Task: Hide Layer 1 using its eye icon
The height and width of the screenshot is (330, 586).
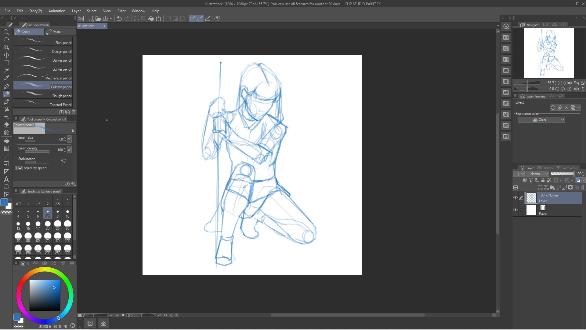Action: [515, 198]
